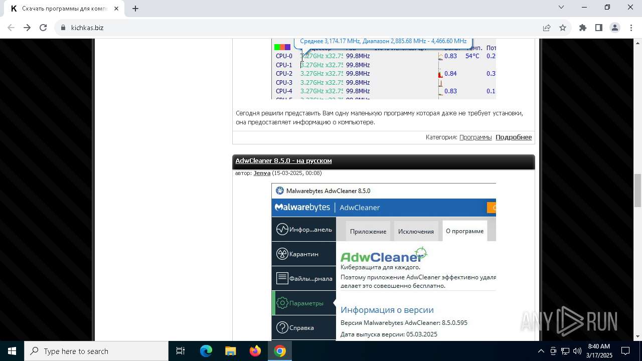Click the page vertical scrollbar thumb
Image resolution: width=642 pixels, height=361 pixels.
click(637, 191)
